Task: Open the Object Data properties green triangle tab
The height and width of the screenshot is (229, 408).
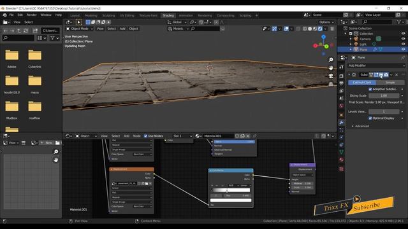Action: click(x=342, y=152)
